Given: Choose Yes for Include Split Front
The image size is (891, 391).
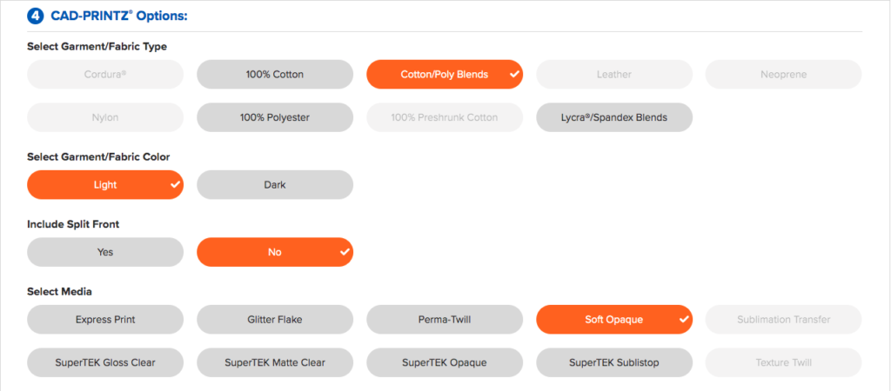Looking at the screenshot, I should (x=105, y=252).
